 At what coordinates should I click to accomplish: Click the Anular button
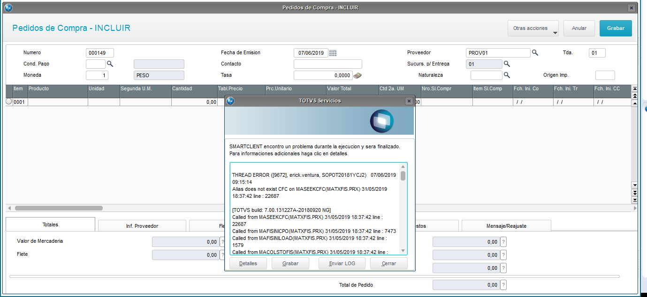click(579, 29)
